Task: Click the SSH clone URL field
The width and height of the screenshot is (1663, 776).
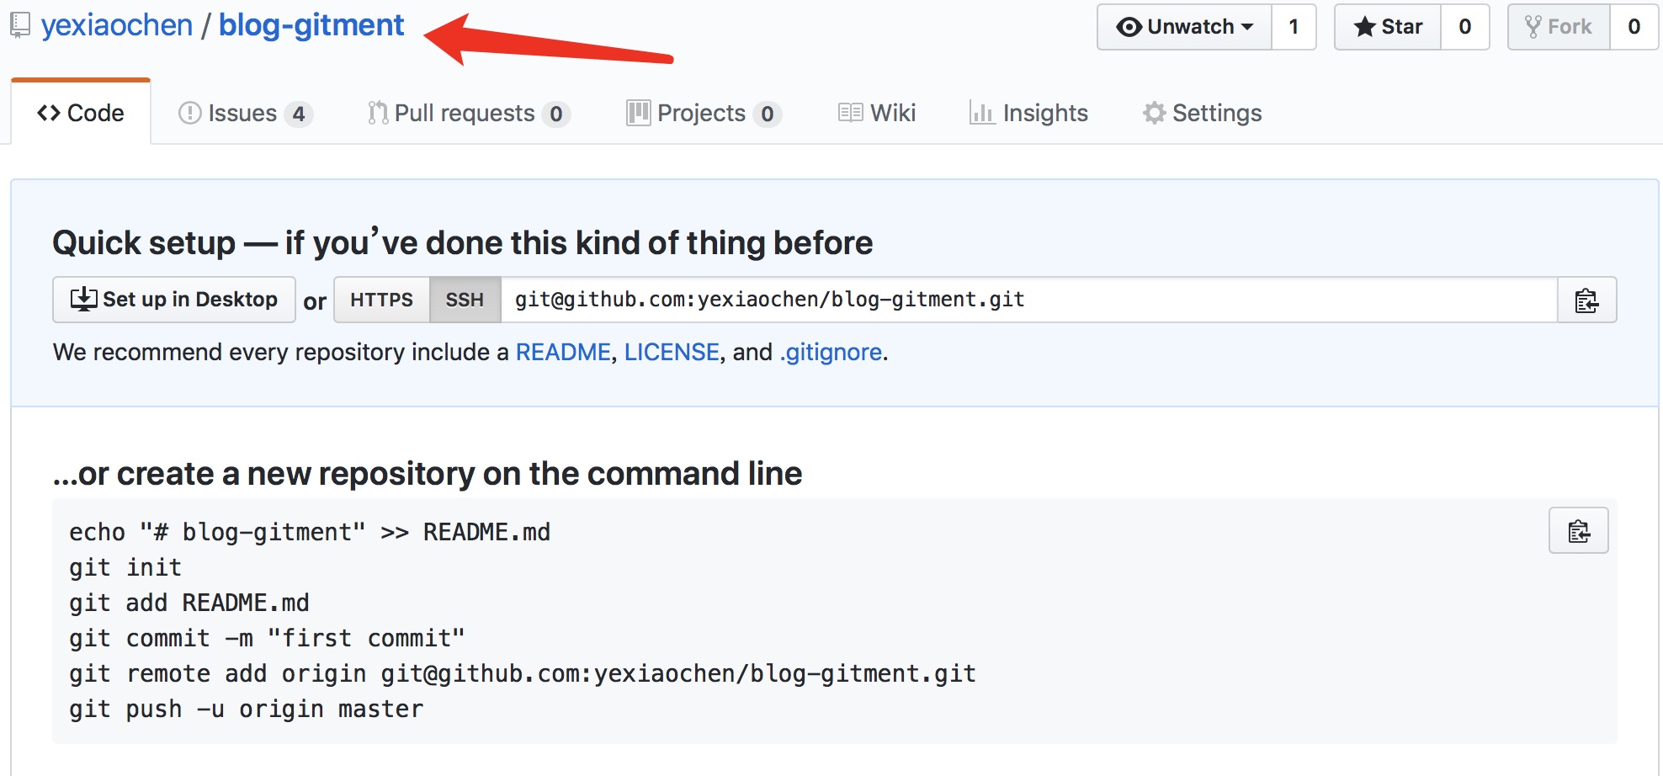Action: [1029, 300]
